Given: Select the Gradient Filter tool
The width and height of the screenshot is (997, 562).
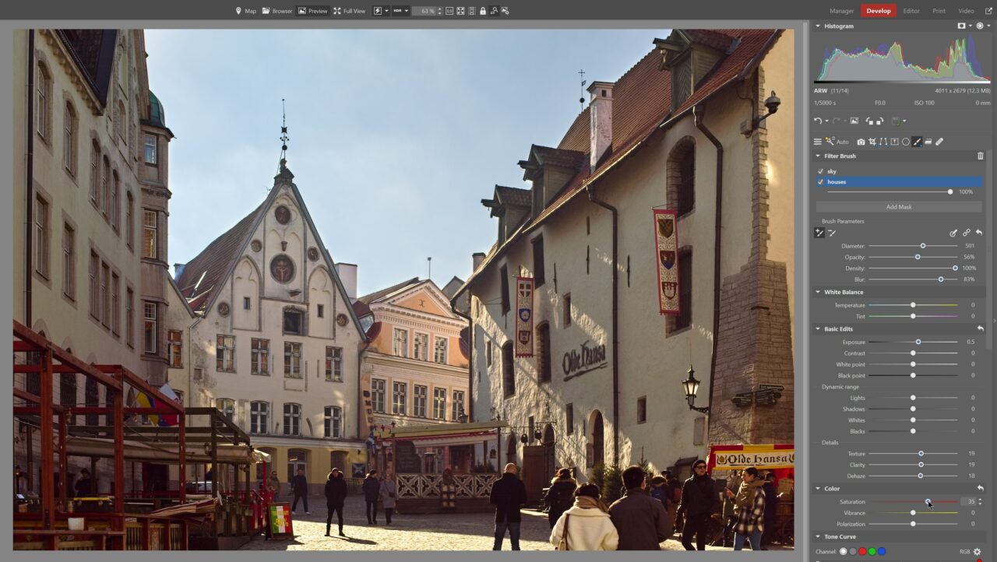Looking at the screenshot, I should click(928, 142).
